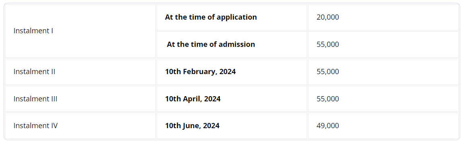Click the 10th February, 2024 date

coord(200,72)
